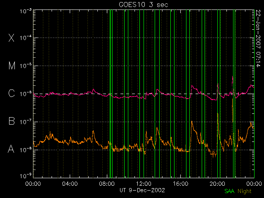Image resolution: width=264 pixels, height=198 pixels.
Task: Click the 08:00 time axis label
Action: 107,184
